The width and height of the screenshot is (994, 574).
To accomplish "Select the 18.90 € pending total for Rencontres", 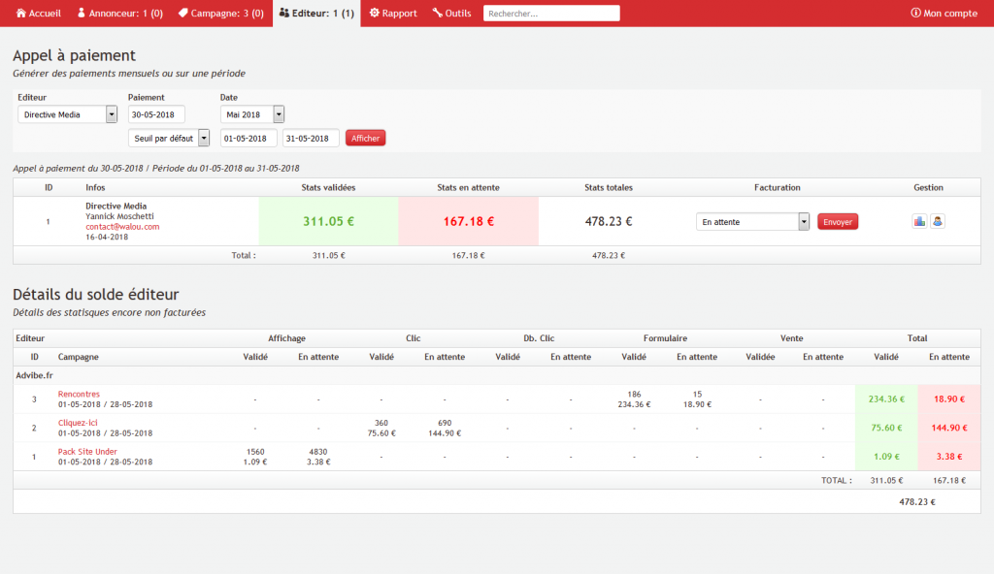I will click(949, 399).
